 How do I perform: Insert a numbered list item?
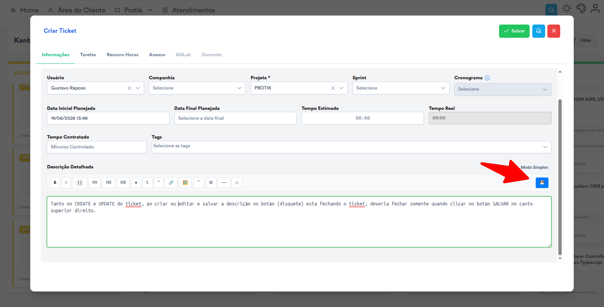pos(148,183)
